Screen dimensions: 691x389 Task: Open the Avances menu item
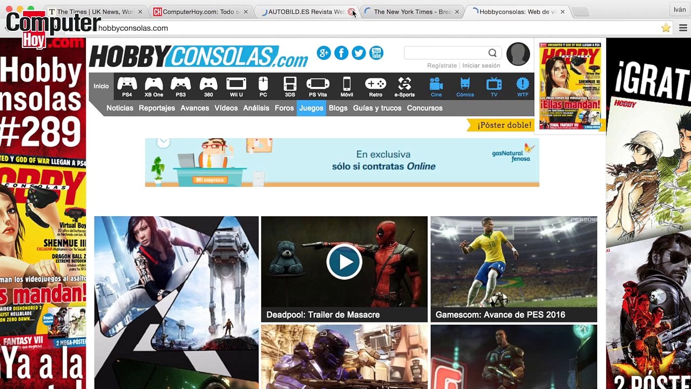click(x=195, y=108)
